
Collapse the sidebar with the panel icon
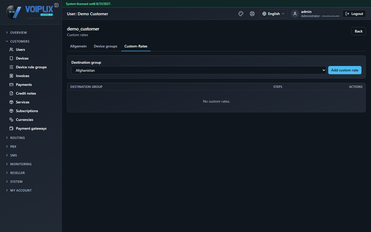pos(56,5)
